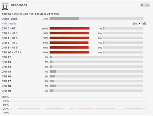Image resolution: width=153 pixels, height=116 pixels.
Task: Click the Hide details link
Action: pyautogui.click(x=9, y=23)
